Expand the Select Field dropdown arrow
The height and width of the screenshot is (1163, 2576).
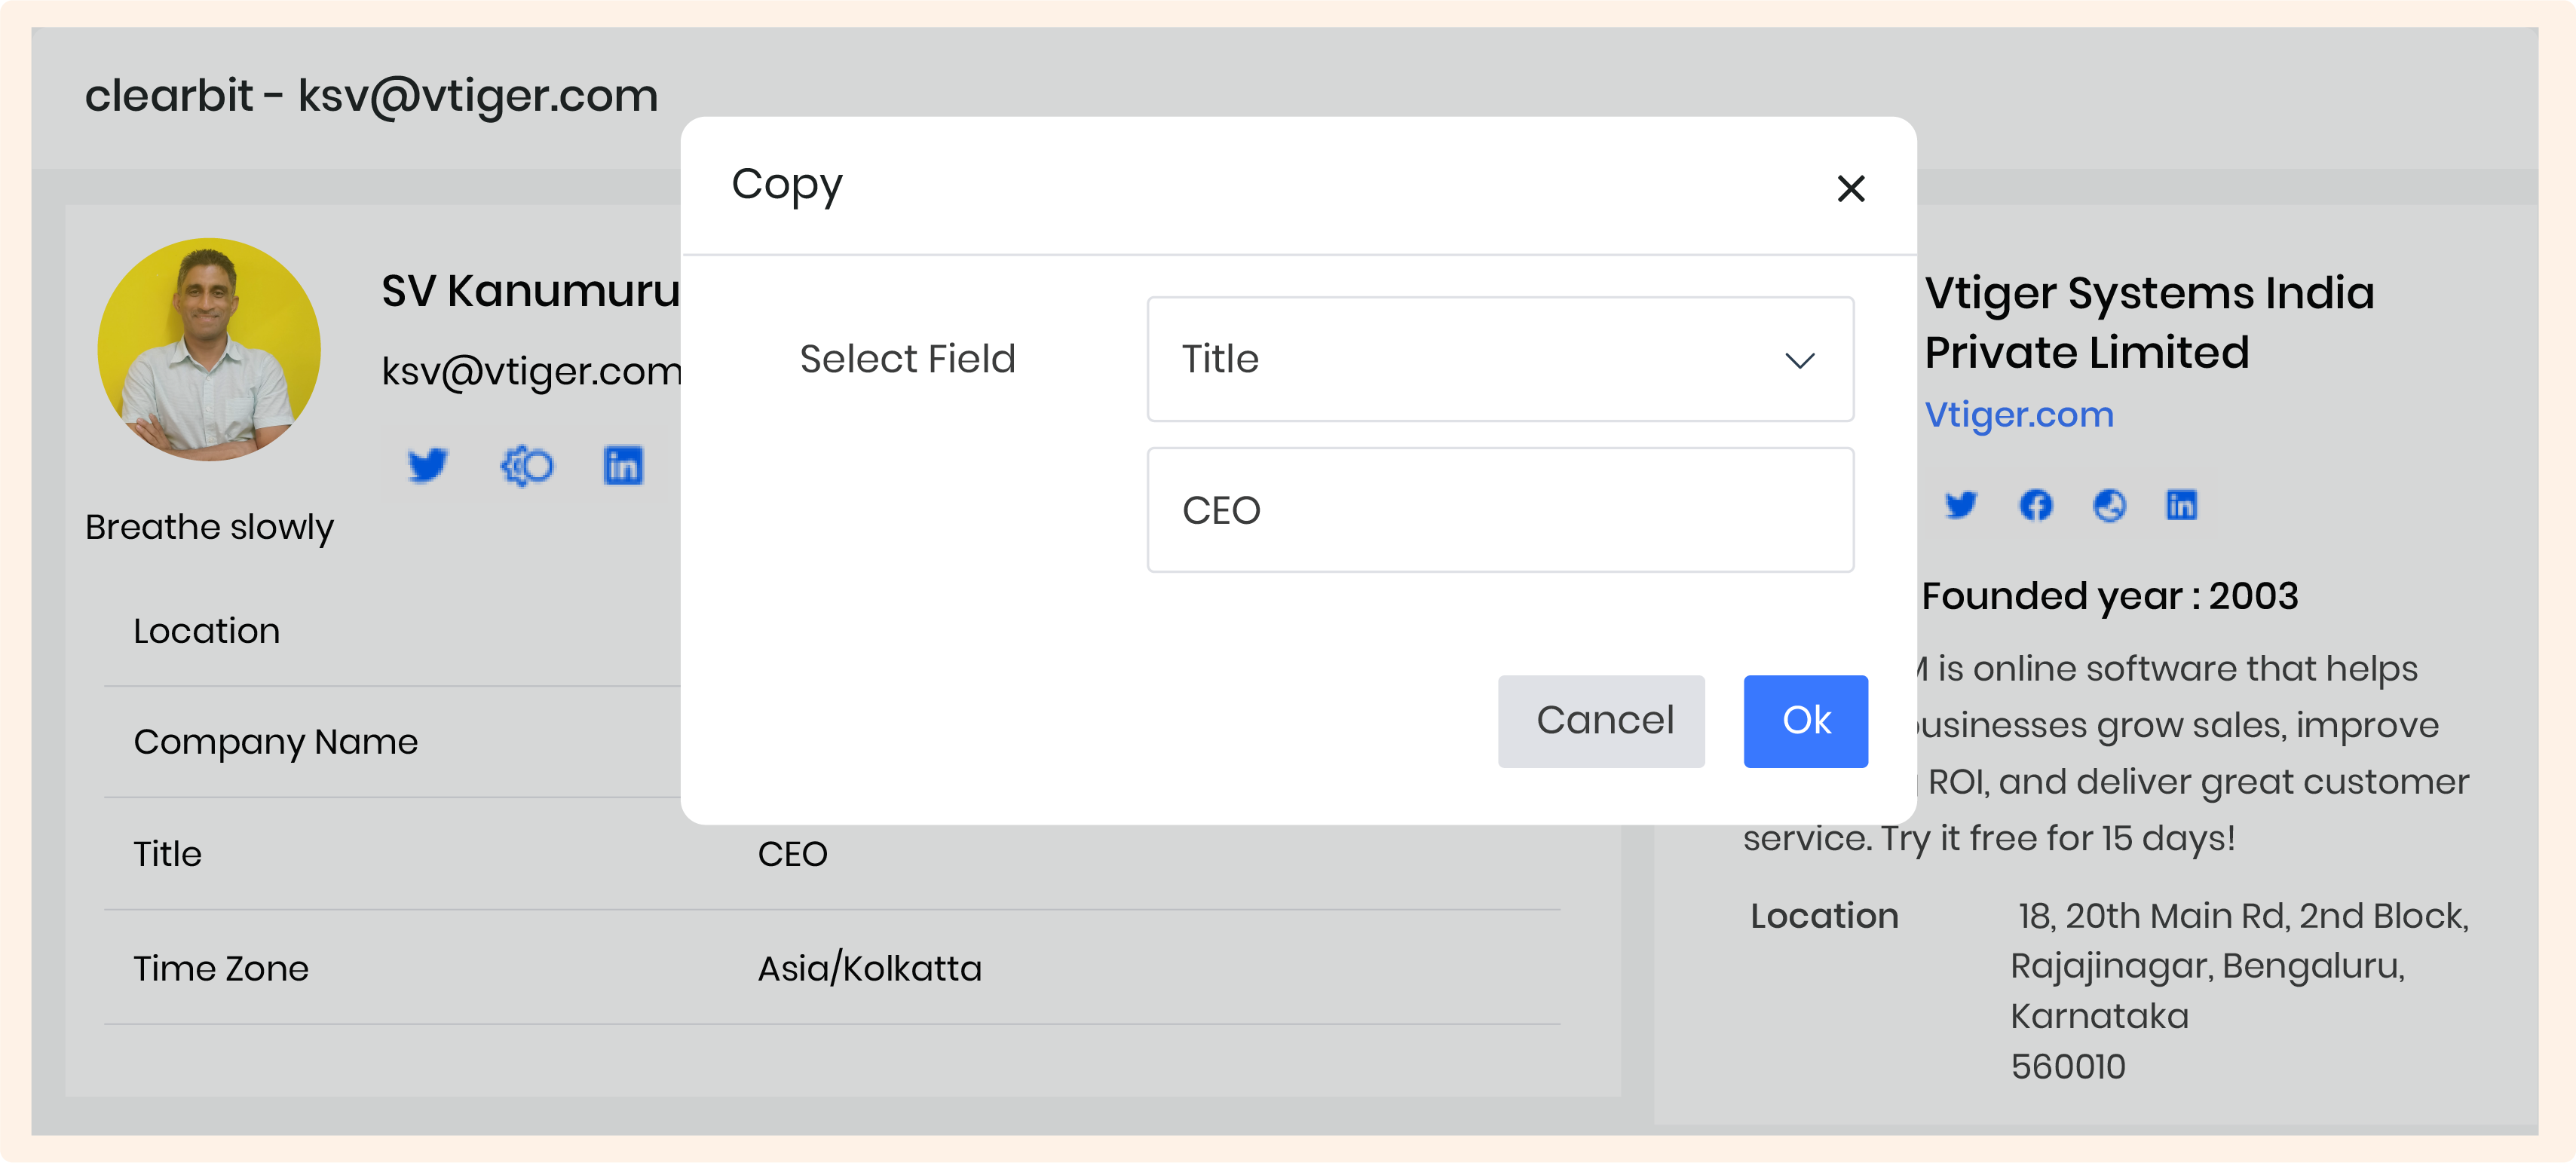pyautogui.click(x=1799, y=360)
